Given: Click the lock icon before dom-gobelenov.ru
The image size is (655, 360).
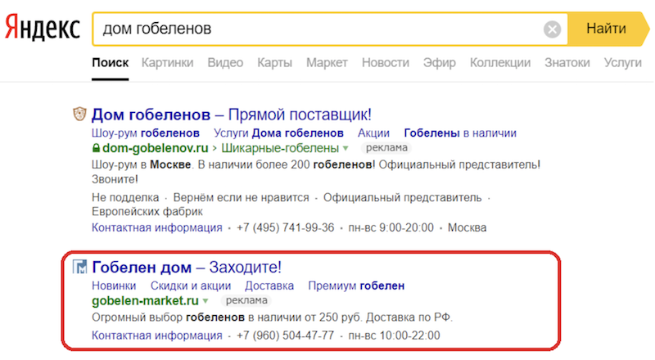Looking at the screenshot, I should [x=96, y=148].
